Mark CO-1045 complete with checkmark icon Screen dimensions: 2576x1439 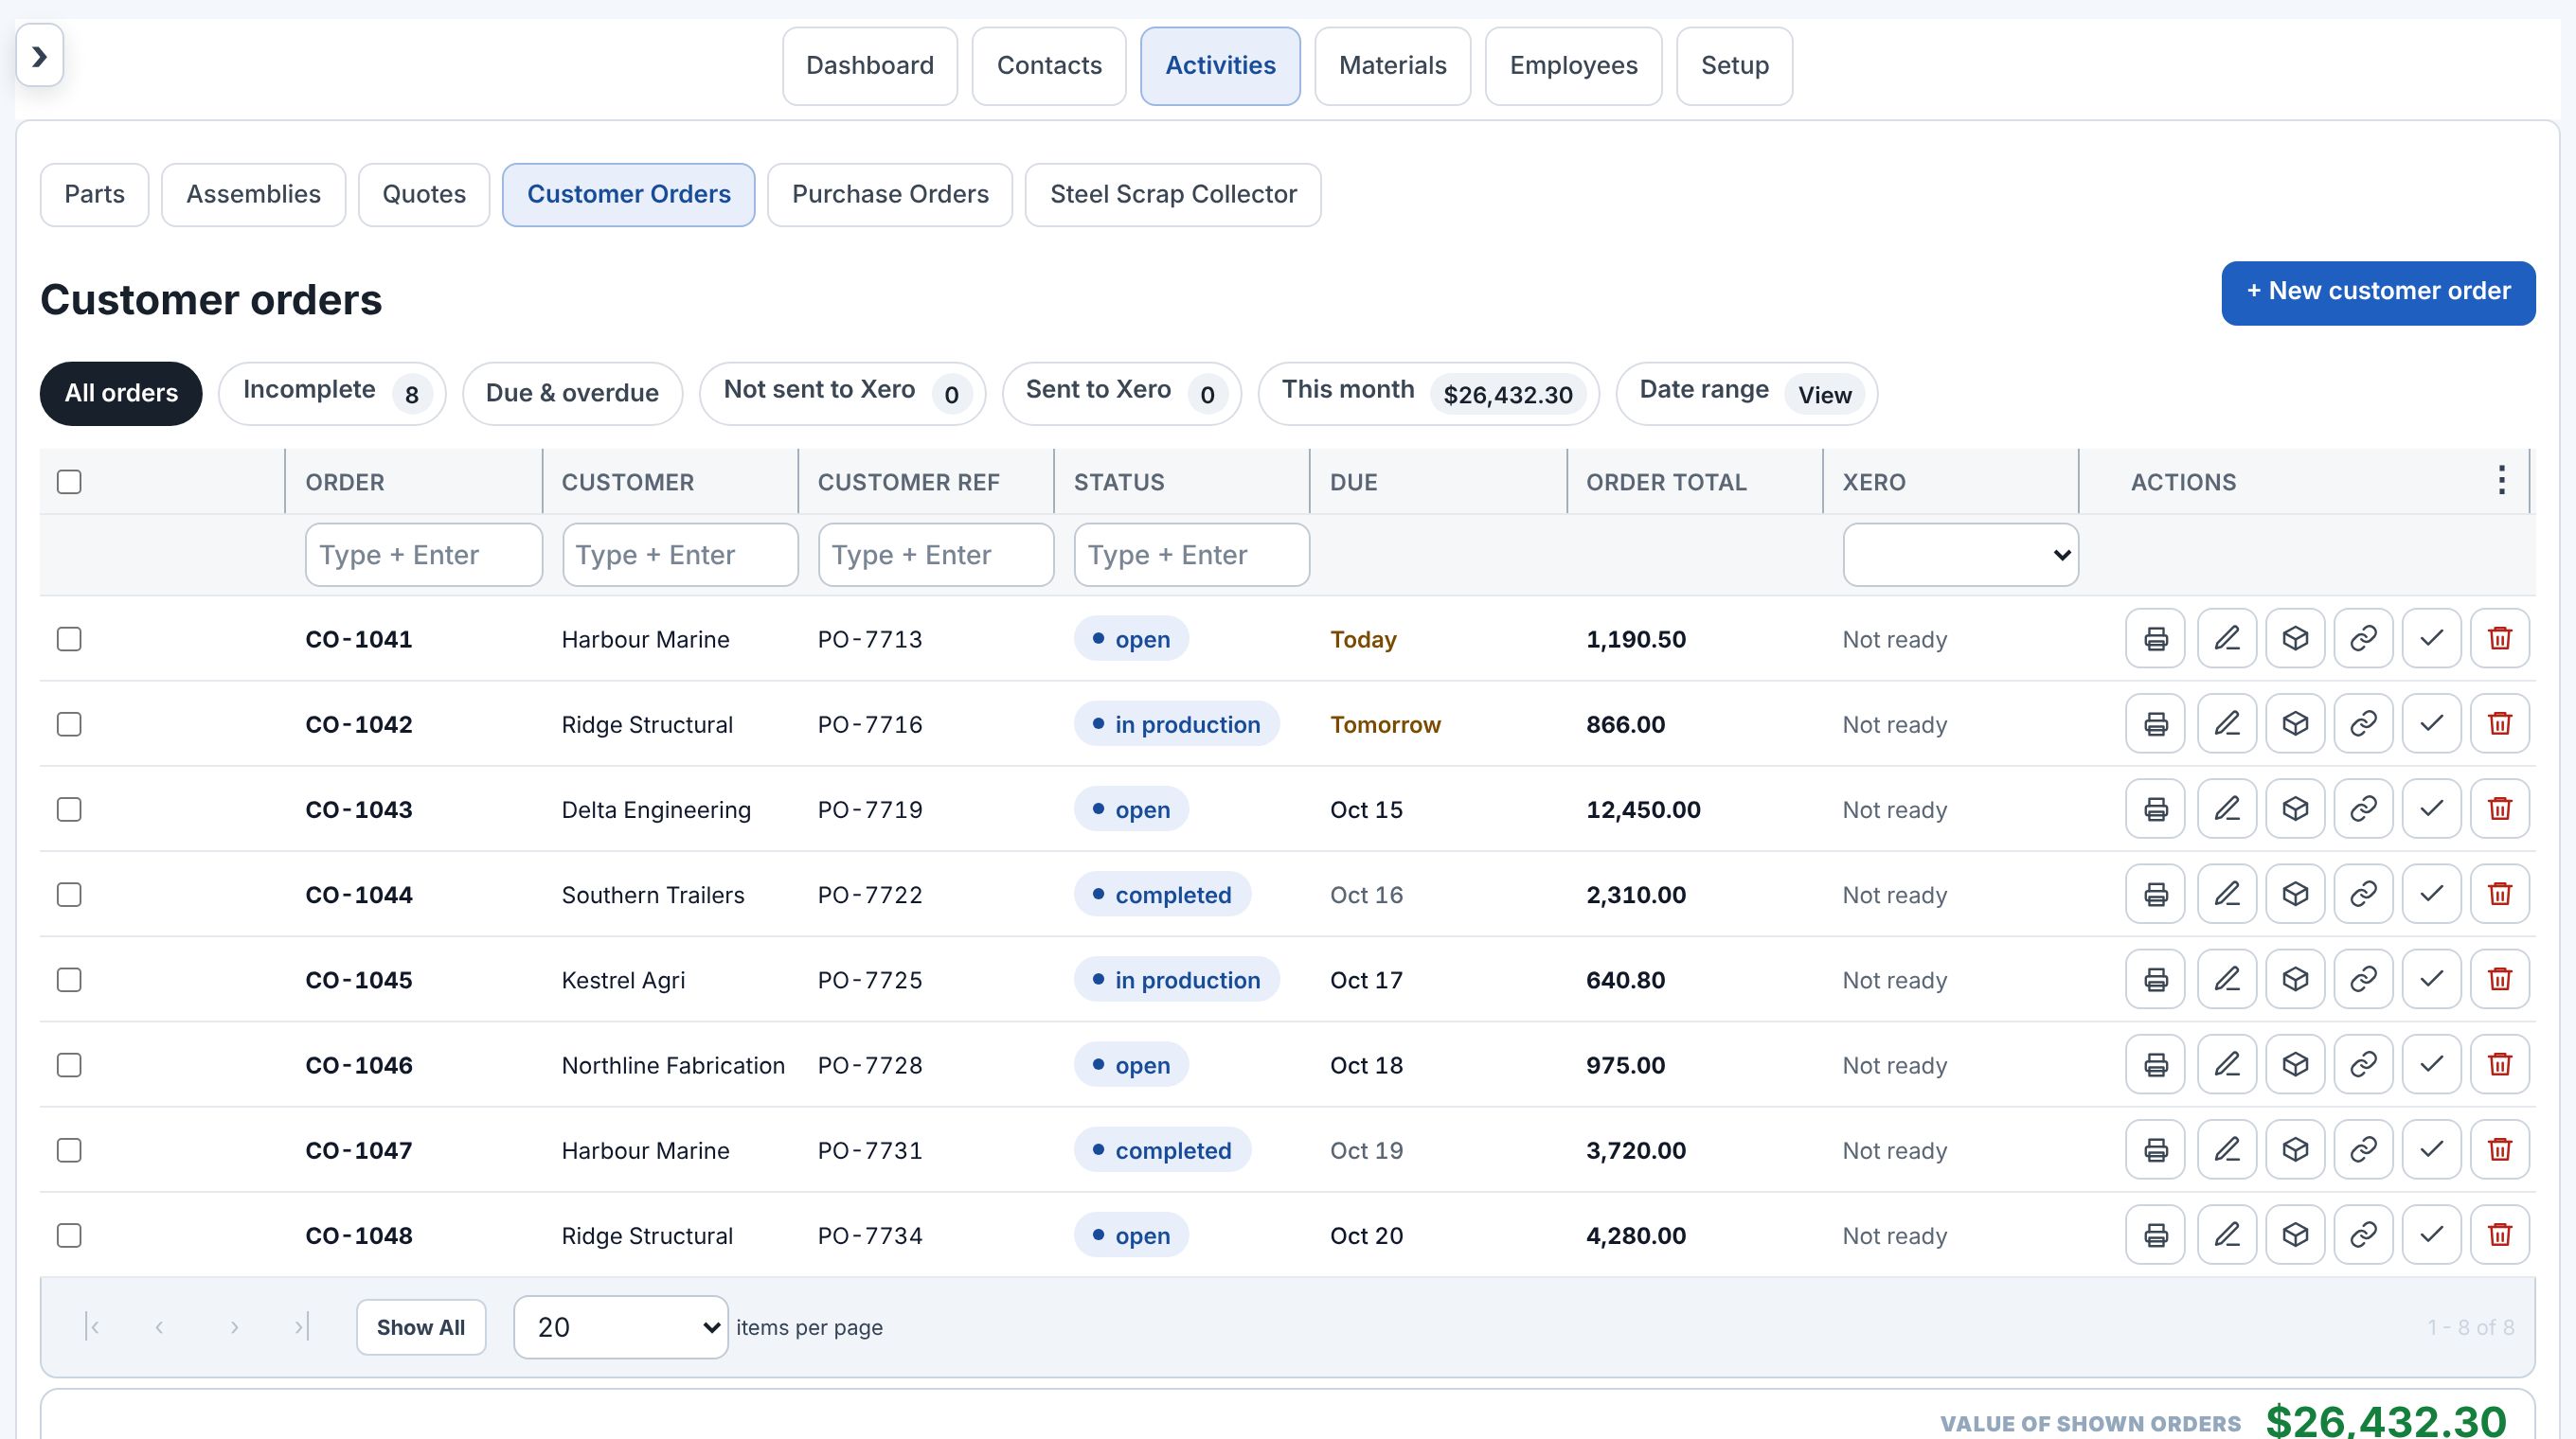click(x=2431, y=979)
